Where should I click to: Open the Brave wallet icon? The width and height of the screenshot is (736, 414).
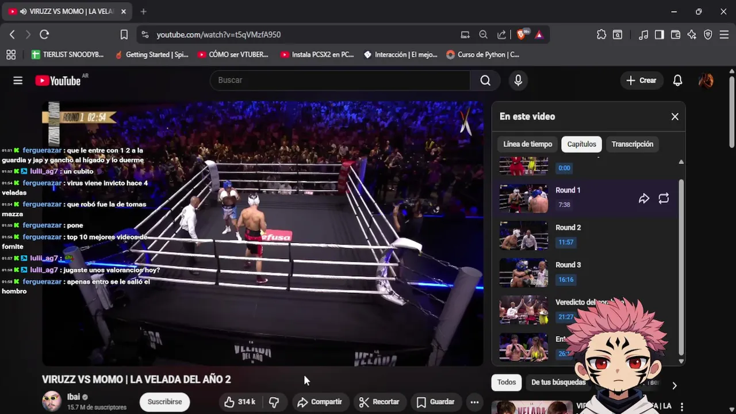point(676,34)
